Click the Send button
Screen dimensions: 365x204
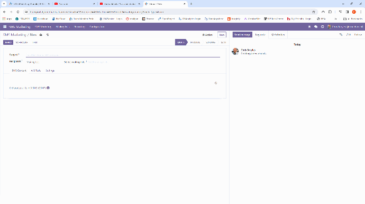pyautogui.click(x=8, y=43)
